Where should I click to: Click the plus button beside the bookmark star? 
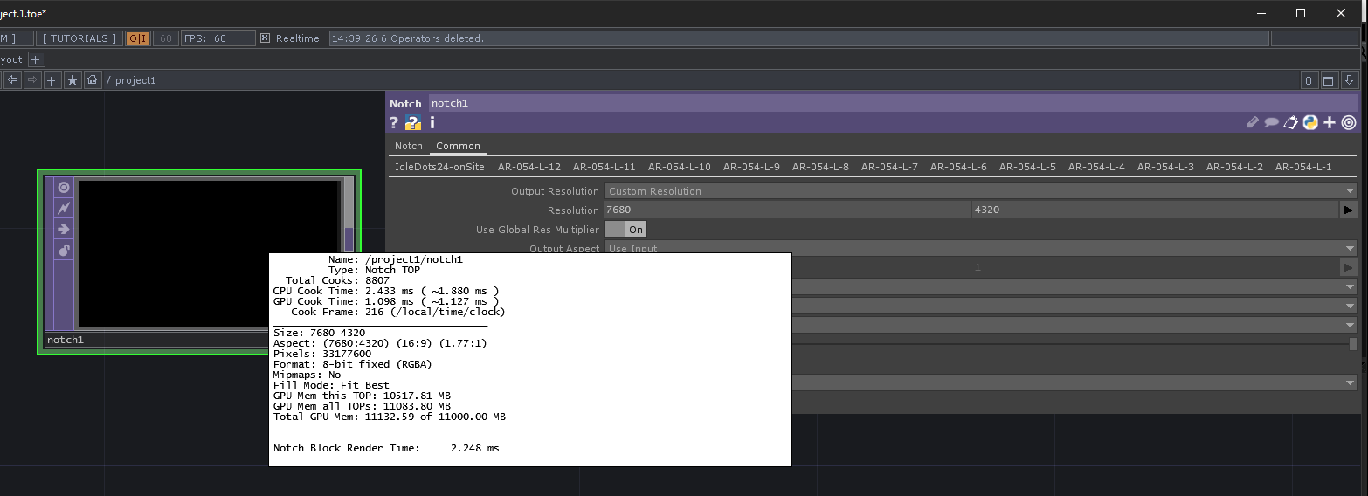point(52,80)
